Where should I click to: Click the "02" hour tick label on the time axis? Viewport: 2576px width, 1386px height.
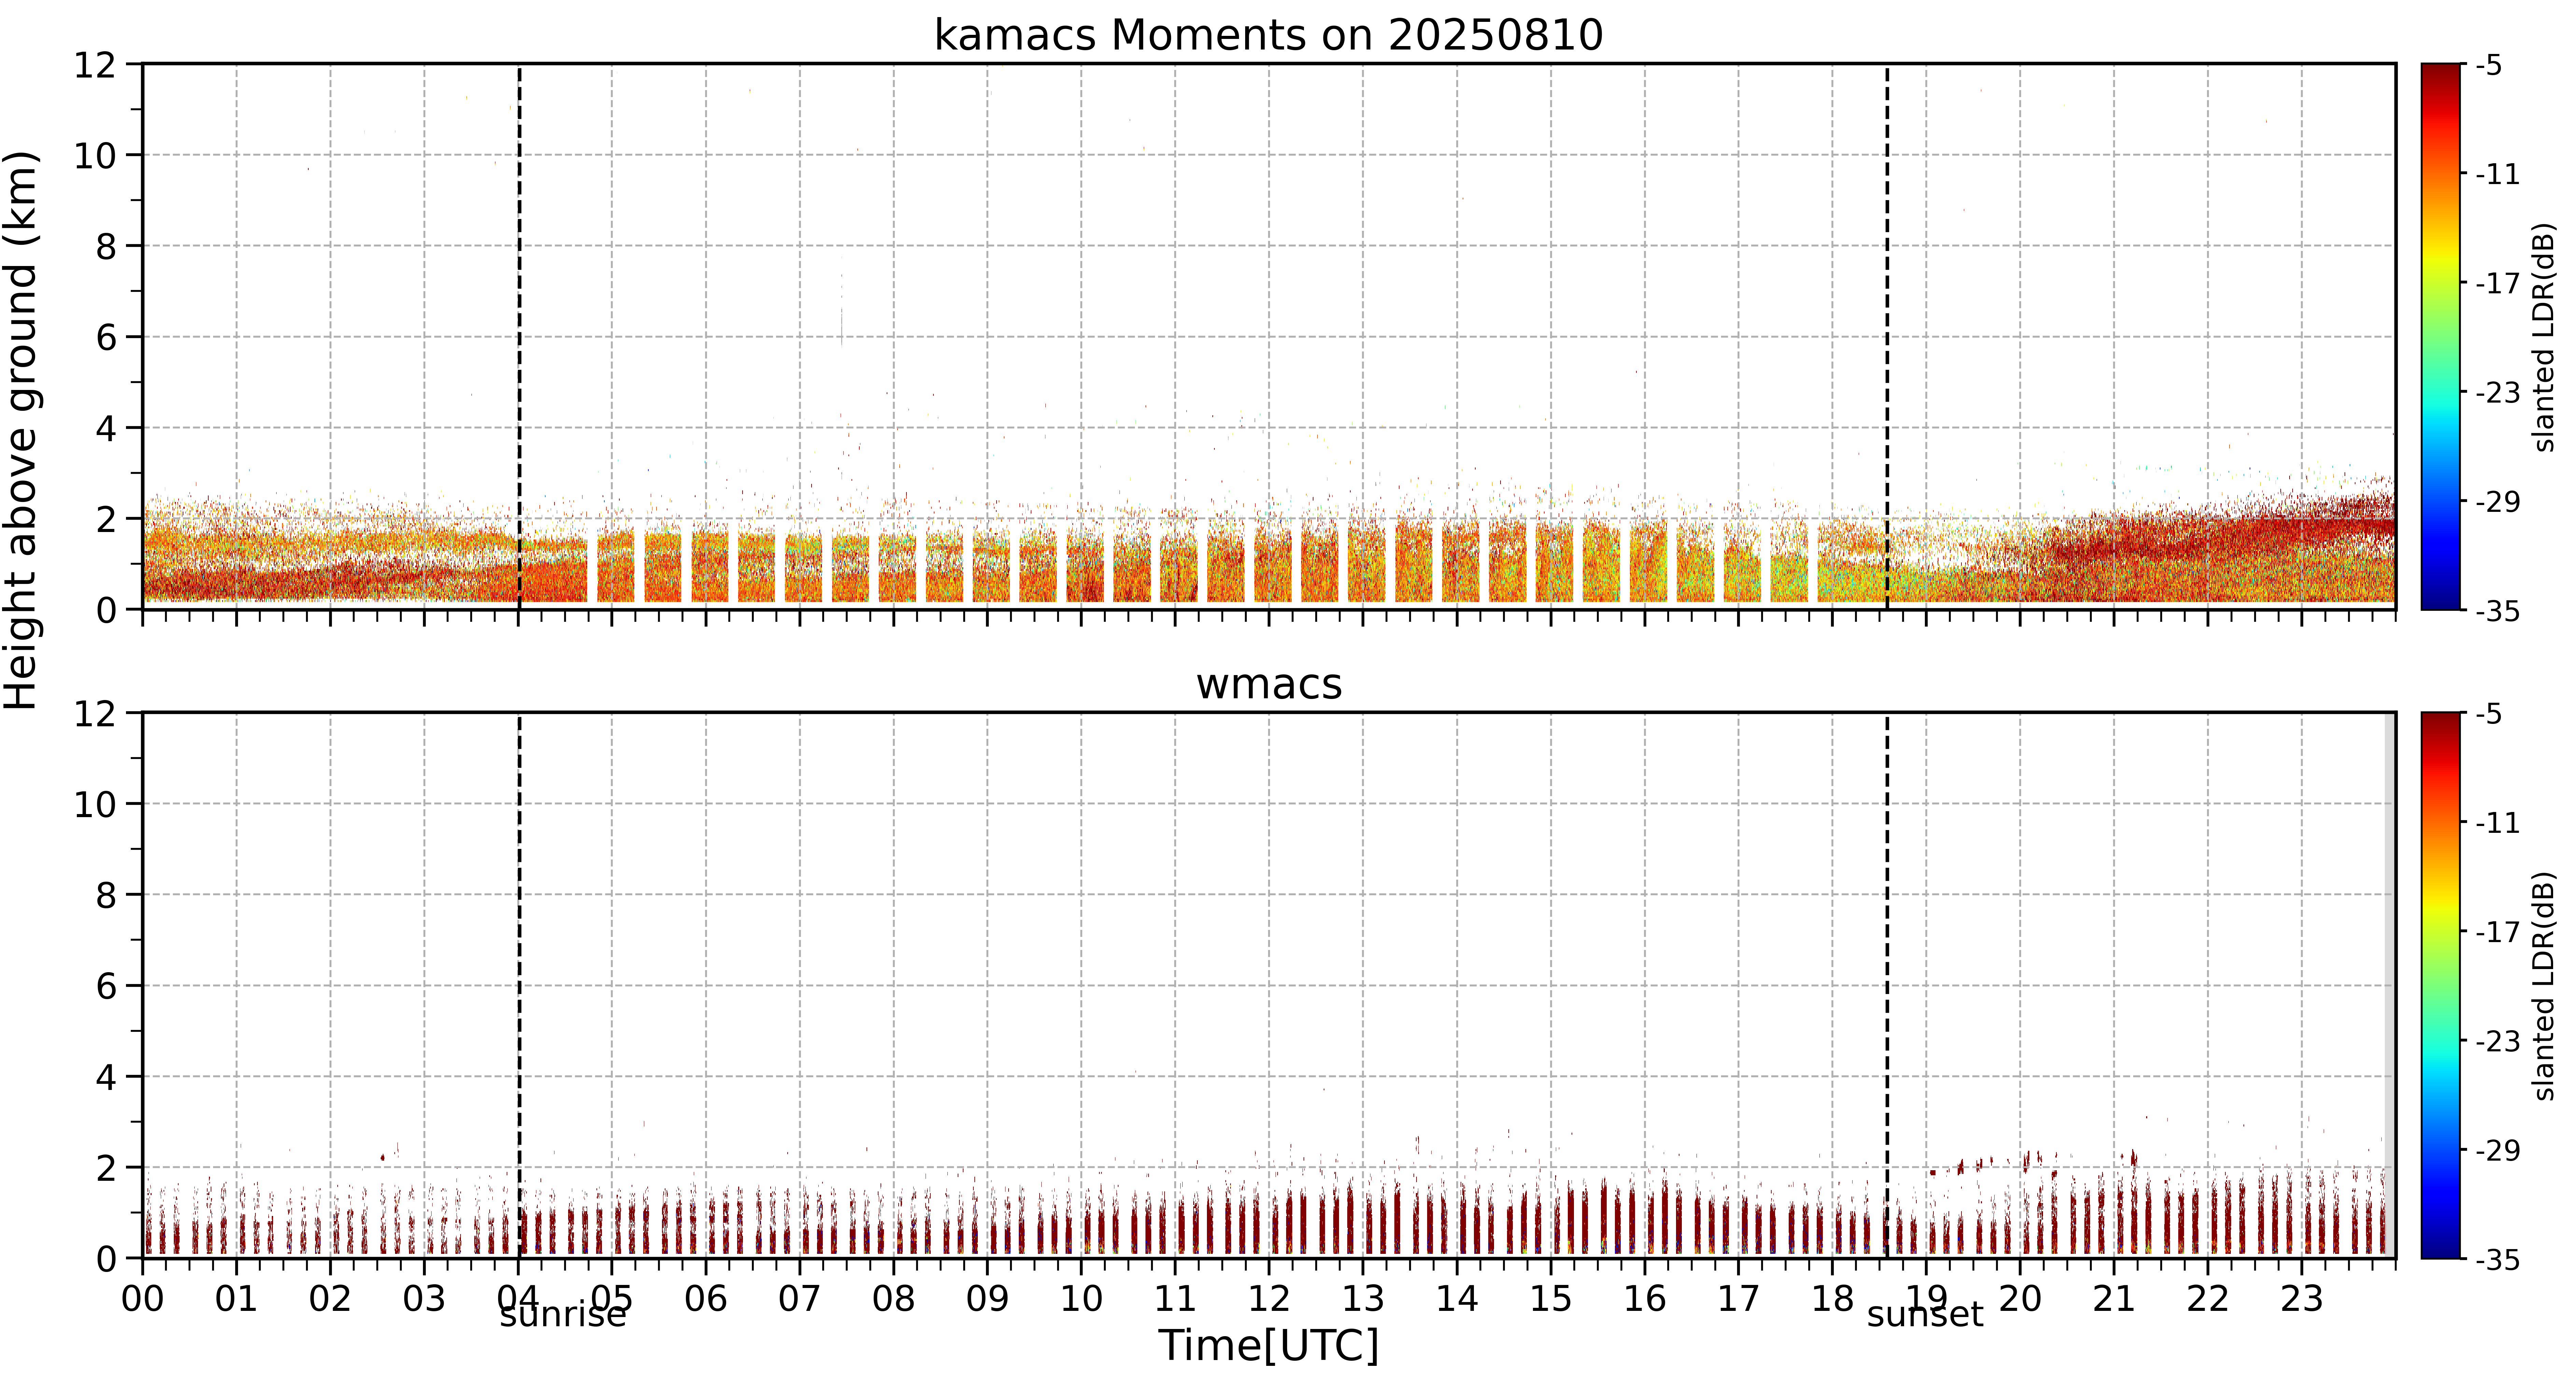tap(330, 1299)
